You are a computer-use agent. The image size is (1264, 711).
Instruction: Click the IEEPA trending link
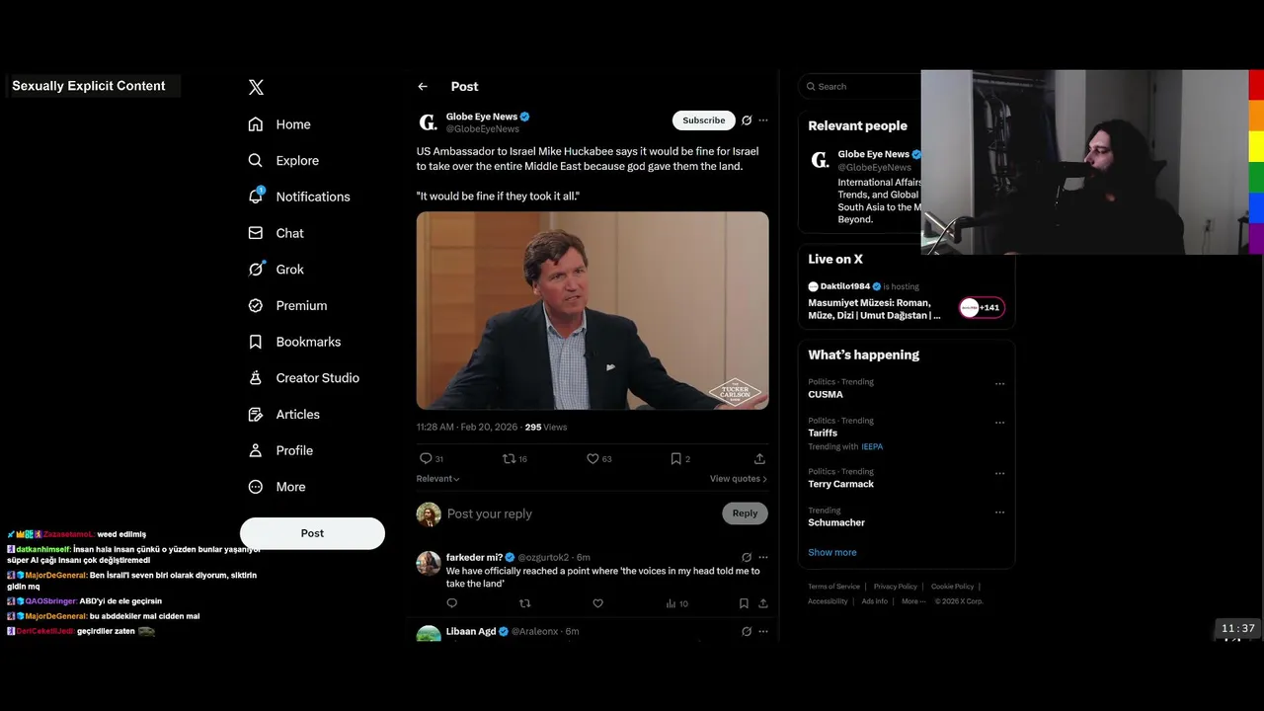click(x=872, y=446)
